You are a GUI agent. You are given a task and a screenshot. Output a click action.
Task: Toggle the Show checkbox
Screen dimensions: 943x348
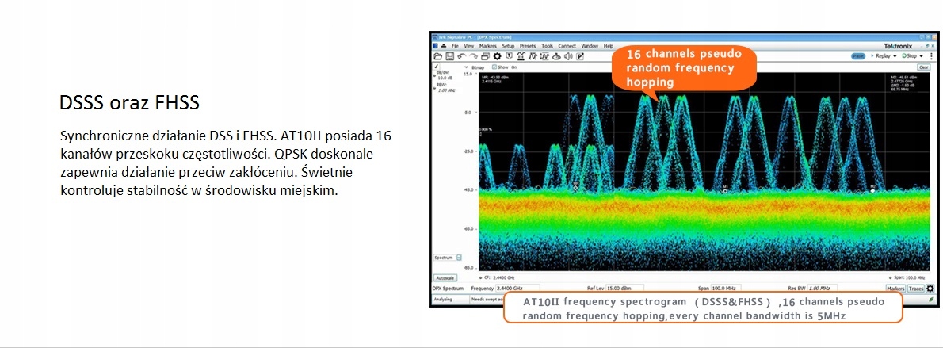click(494, 67)
